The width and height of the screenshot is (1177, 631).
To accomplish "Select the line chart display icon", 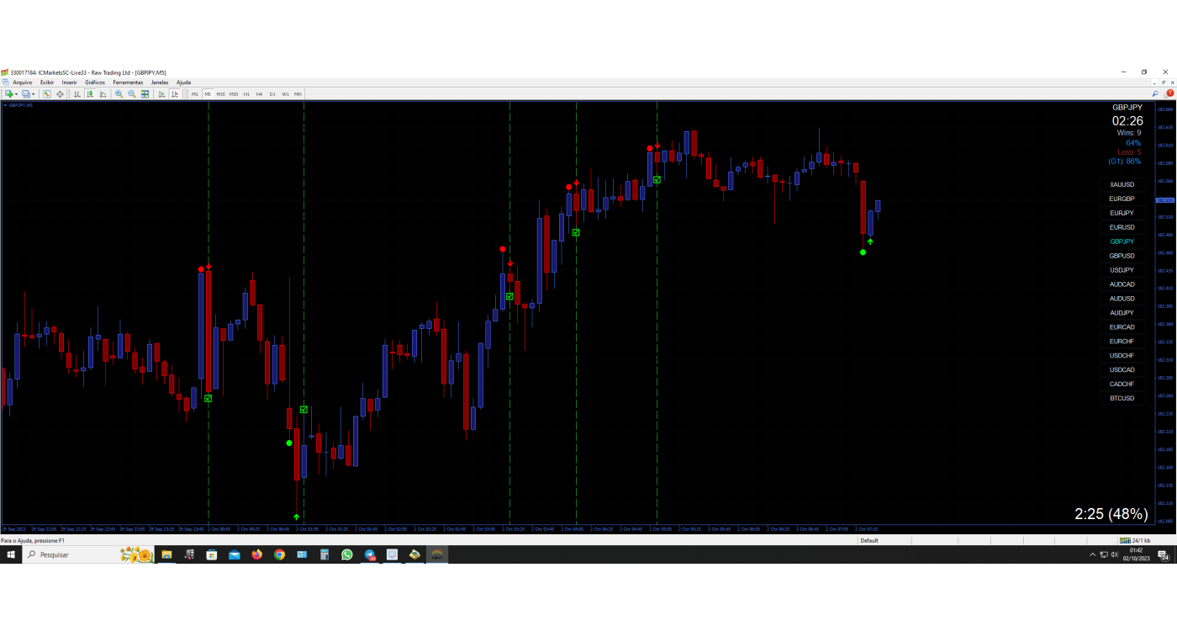I will tap(103, 94).
